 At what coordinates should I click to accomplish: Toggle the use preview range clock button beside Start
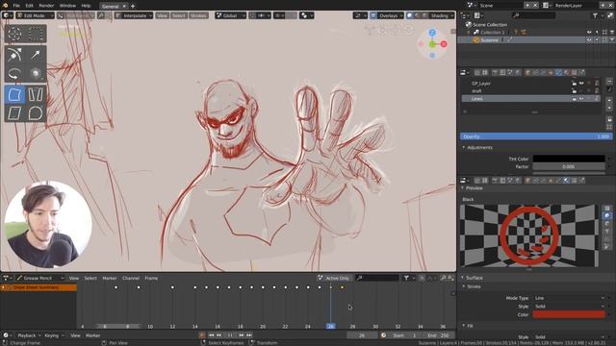click(383, 335)
